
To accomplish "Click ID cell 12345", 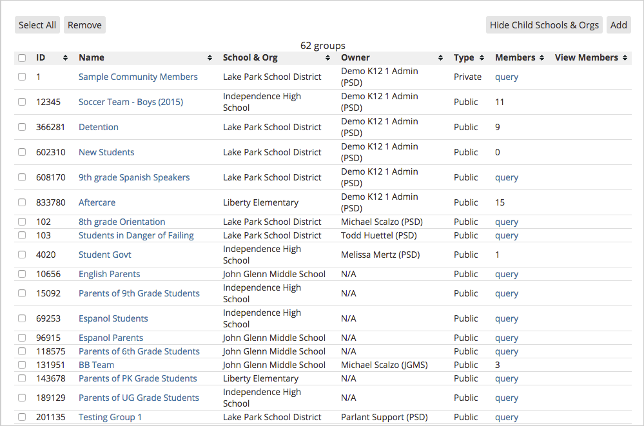I will (x=48, y=102).
